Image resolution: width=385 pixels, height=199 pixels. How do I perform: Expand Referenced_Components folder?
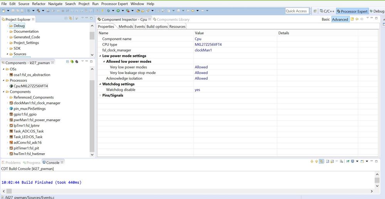[x=7, y=97]
